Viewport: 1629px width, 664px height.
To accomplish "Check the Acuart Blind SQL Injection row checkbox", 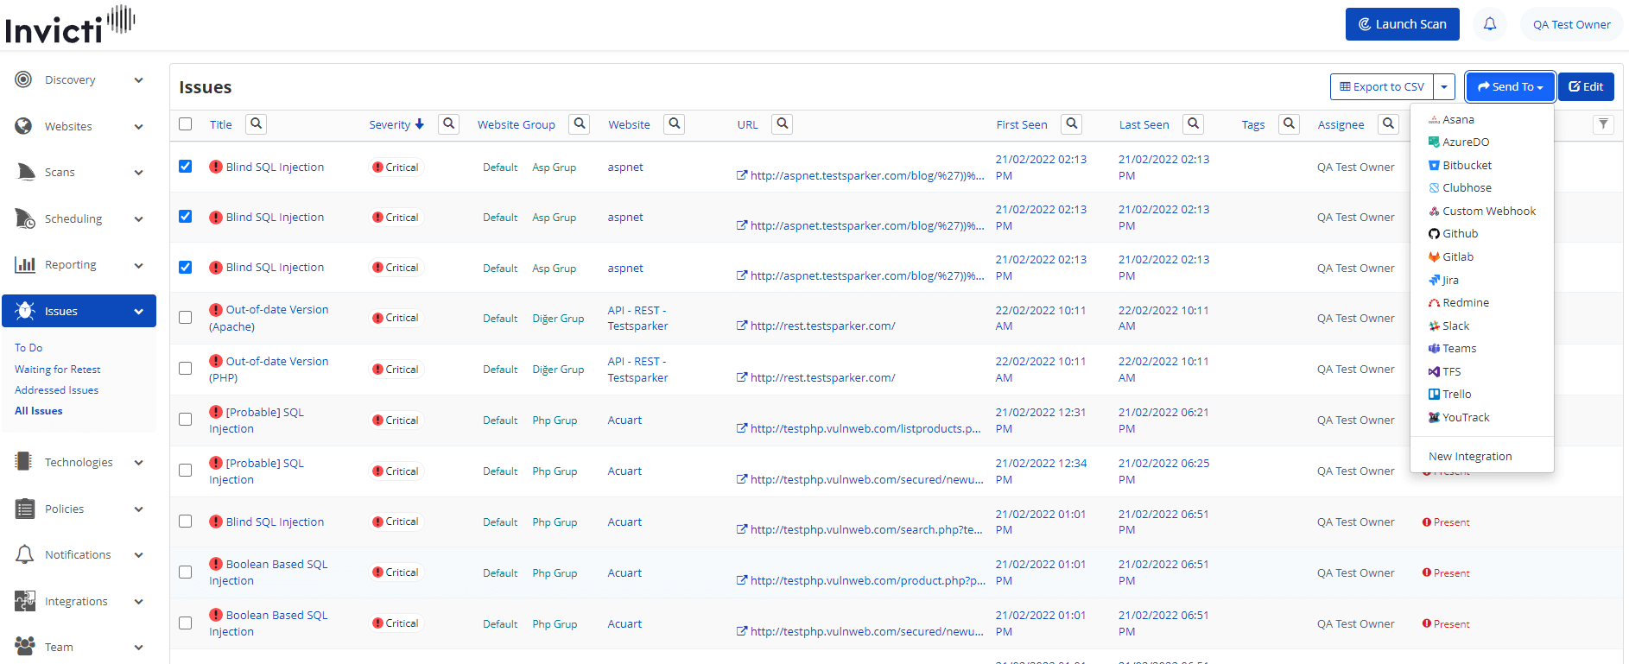I will [185, 521].
